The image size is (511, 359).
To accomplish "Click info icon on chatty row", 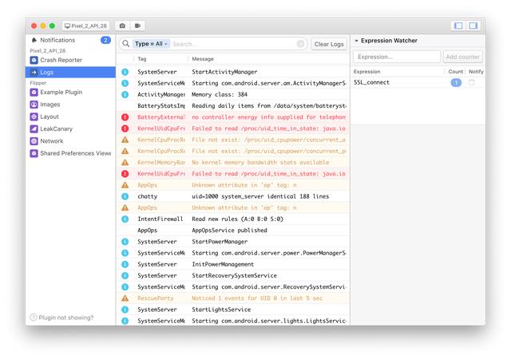I will pos(125,196).
